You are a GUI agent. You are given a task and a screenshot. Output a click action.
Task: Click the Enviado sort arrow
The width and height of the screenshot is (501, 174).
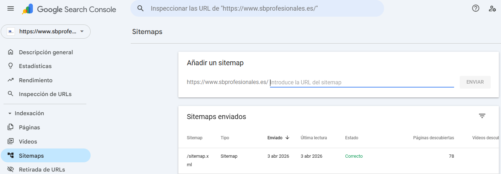[x=287, y=137]
